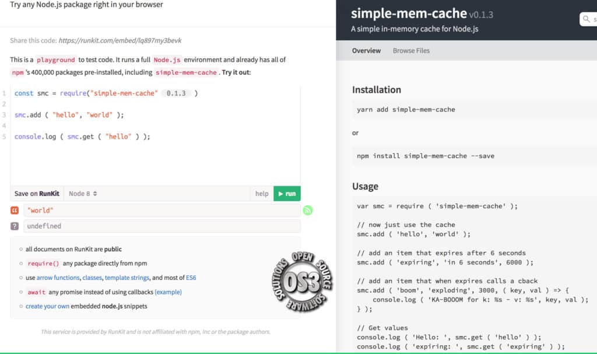The height and width of the screenshot is (354, 597).
Task: Click the orange quote output icon
Action: pyautogui.click(x=15, y=211)
